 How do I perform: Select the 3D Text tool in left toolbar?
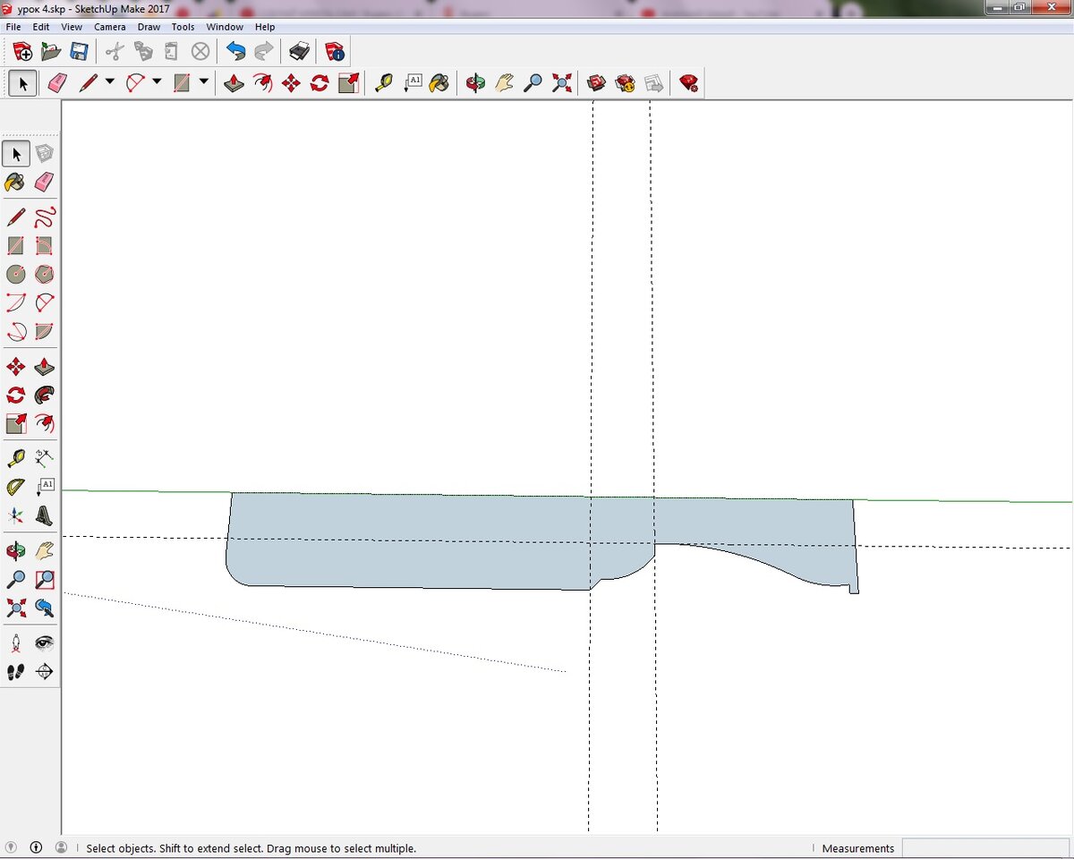[44, 515]
